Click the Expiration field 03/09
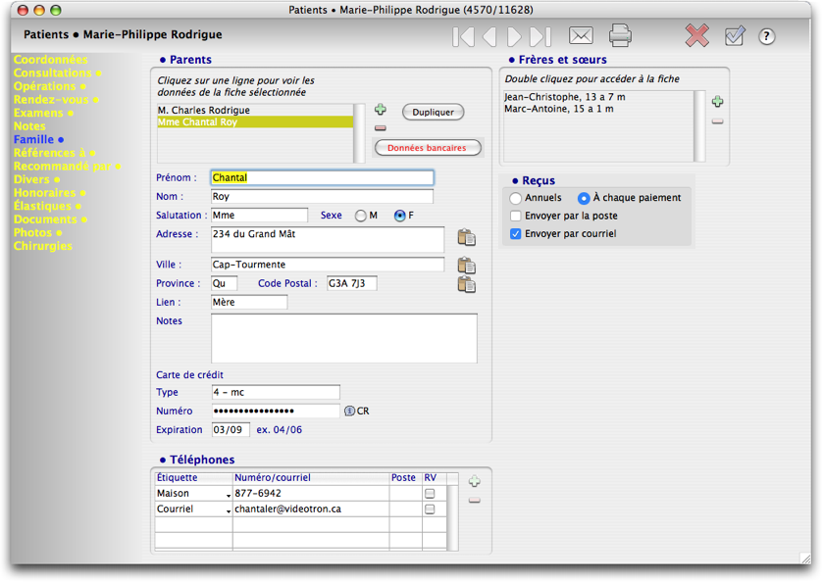The height and width of the screenshot is (582, 822). (x=231, y=430)
